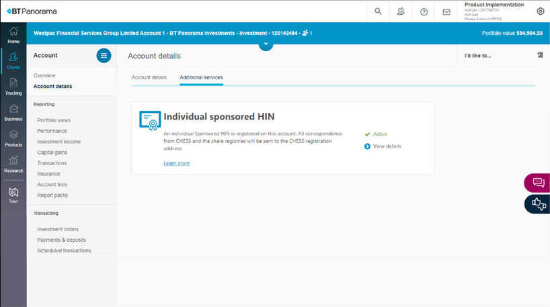550x307 pixels.
Task: Open Product Implementation user menu
Action: point(494,11)
